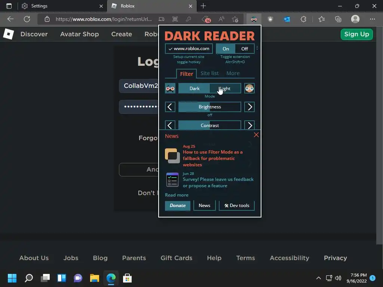The height and width of the screenshot is (287, 383).
Task: Click the Donate button
Action: pyautogui.click(x=178, y=206)
